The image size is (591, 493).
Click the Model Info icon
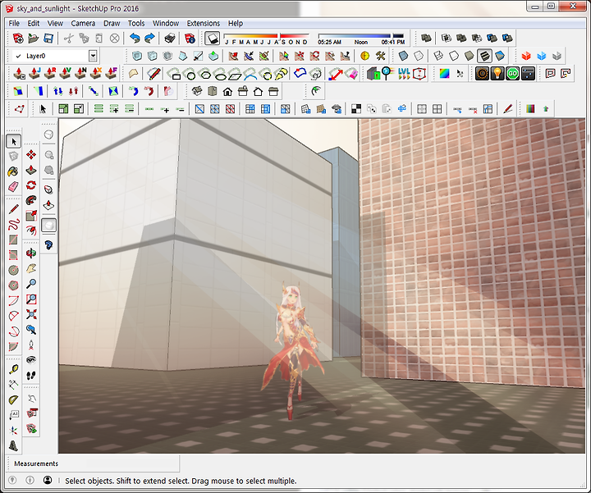tap(190, 38)
